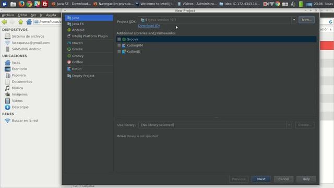Launch Chrome from top panel
This screenshot has height=188, width=334.
[x=29, y=4]
